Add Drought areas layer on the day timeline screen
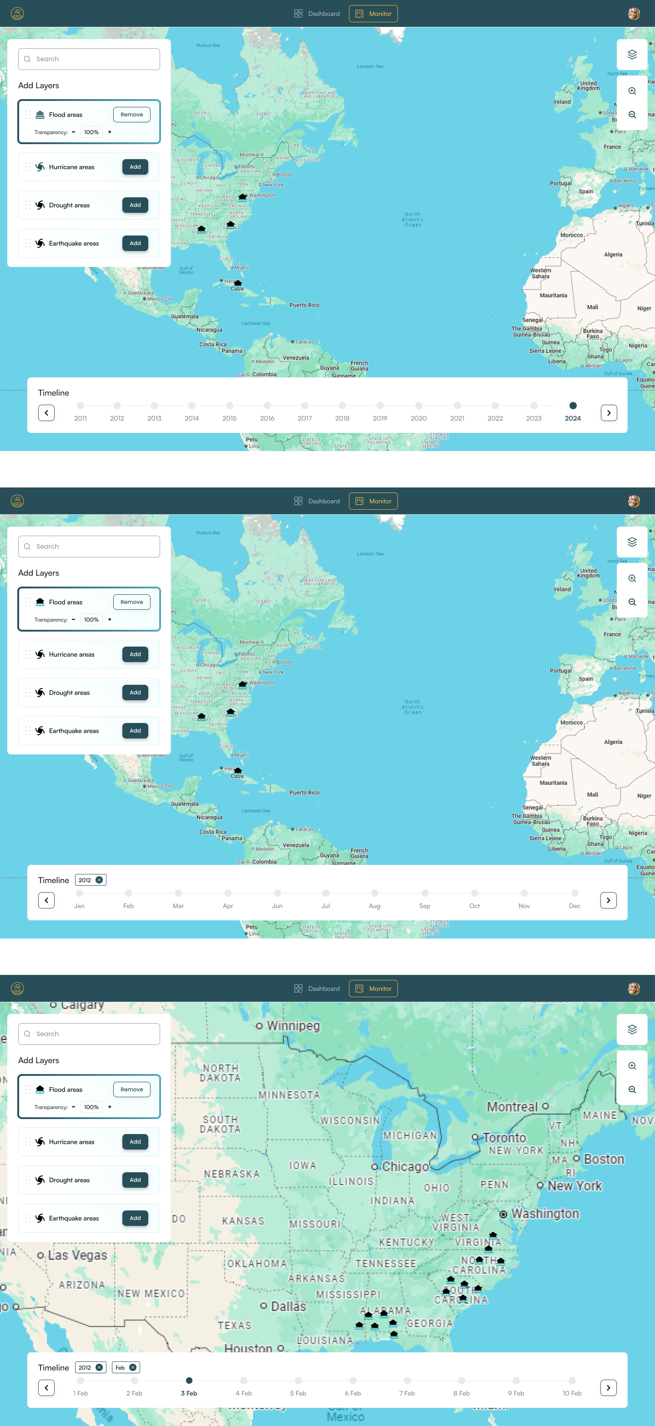The image size is (655, 1426). pyautogui.click(x=135, y=1180)
